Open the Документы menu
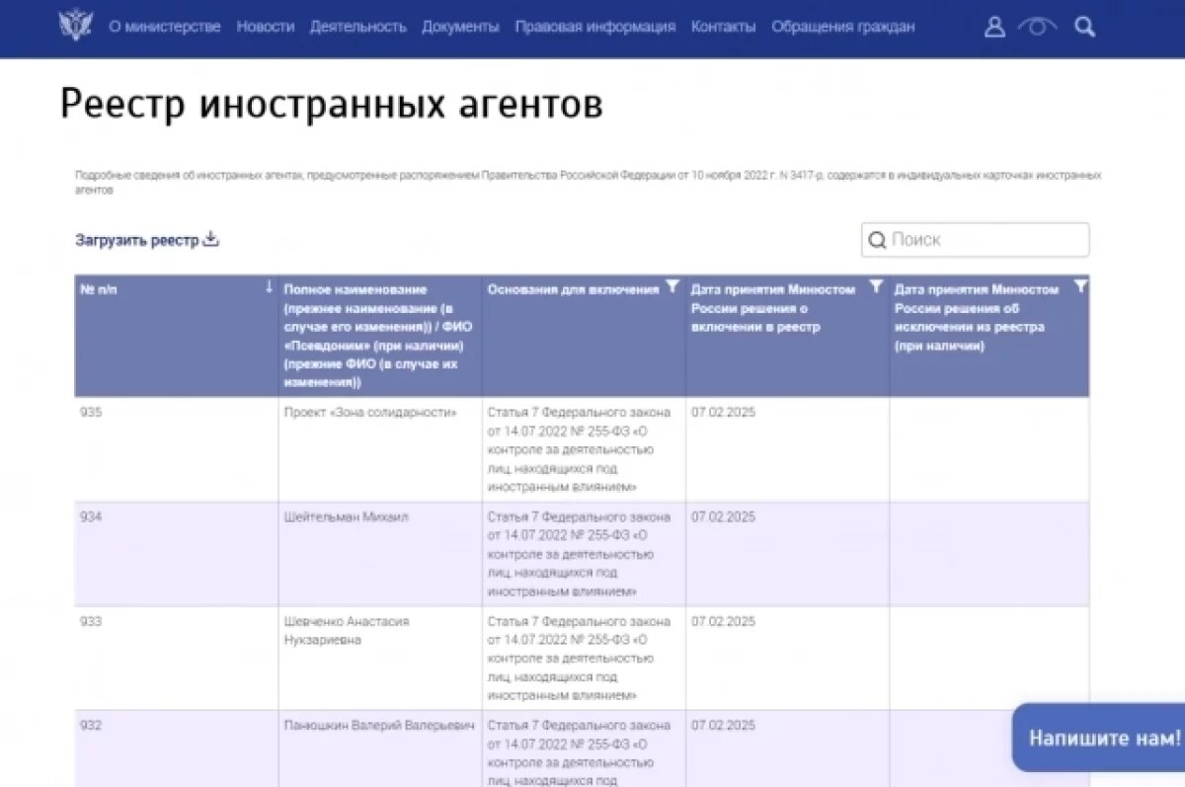Screen dimensions: 1185x787 tap(460, 28)
